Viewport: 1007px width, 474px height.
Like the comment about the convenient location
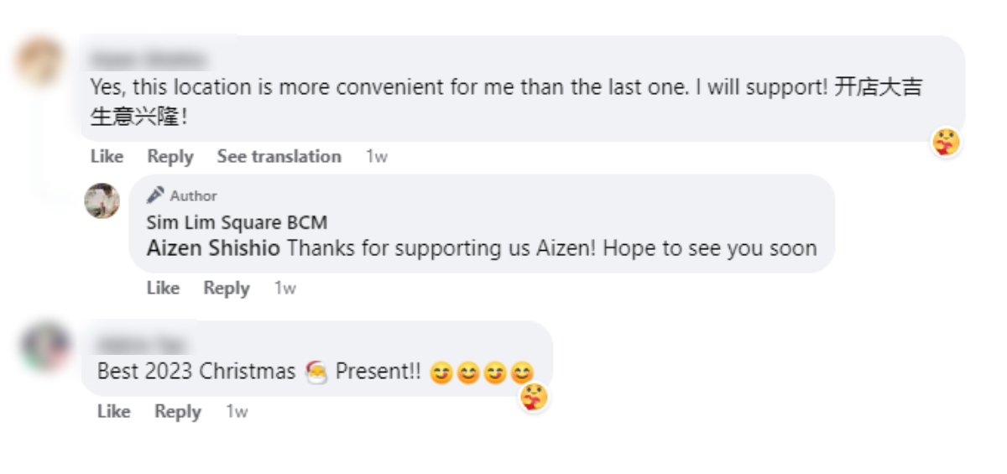click(107, 157)
